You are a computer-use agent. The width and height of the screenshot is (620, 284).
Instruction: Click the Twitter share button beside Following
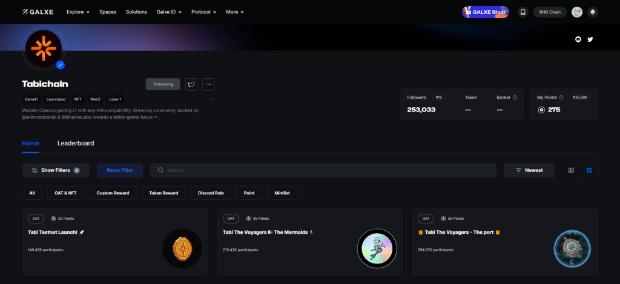pos(191,84)
